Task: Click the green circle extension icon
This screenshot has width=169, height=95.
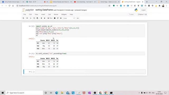Action: pyautogui.click(x=114, y=6)
